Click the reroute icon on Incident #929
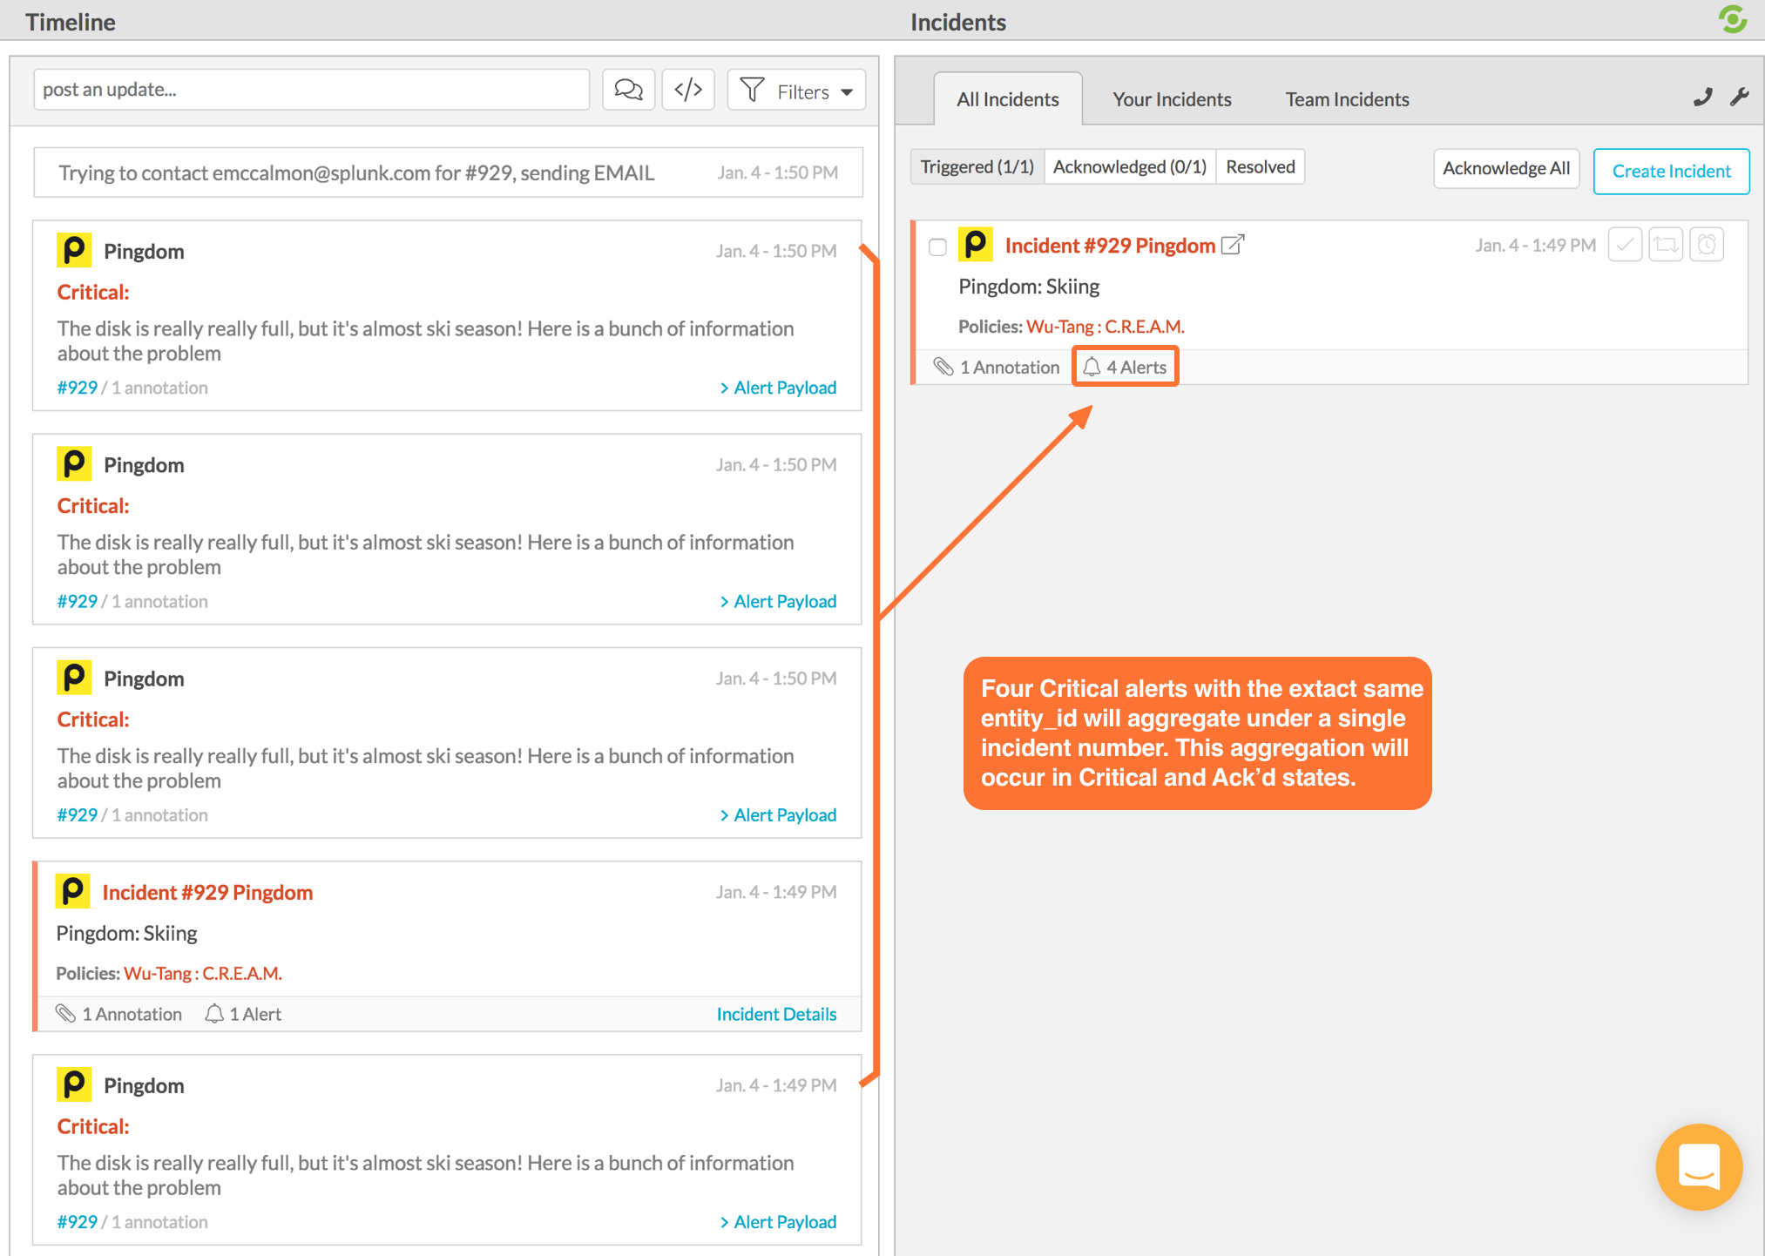Viewport: 1765px width, 1256px height. pos(1666,245)
